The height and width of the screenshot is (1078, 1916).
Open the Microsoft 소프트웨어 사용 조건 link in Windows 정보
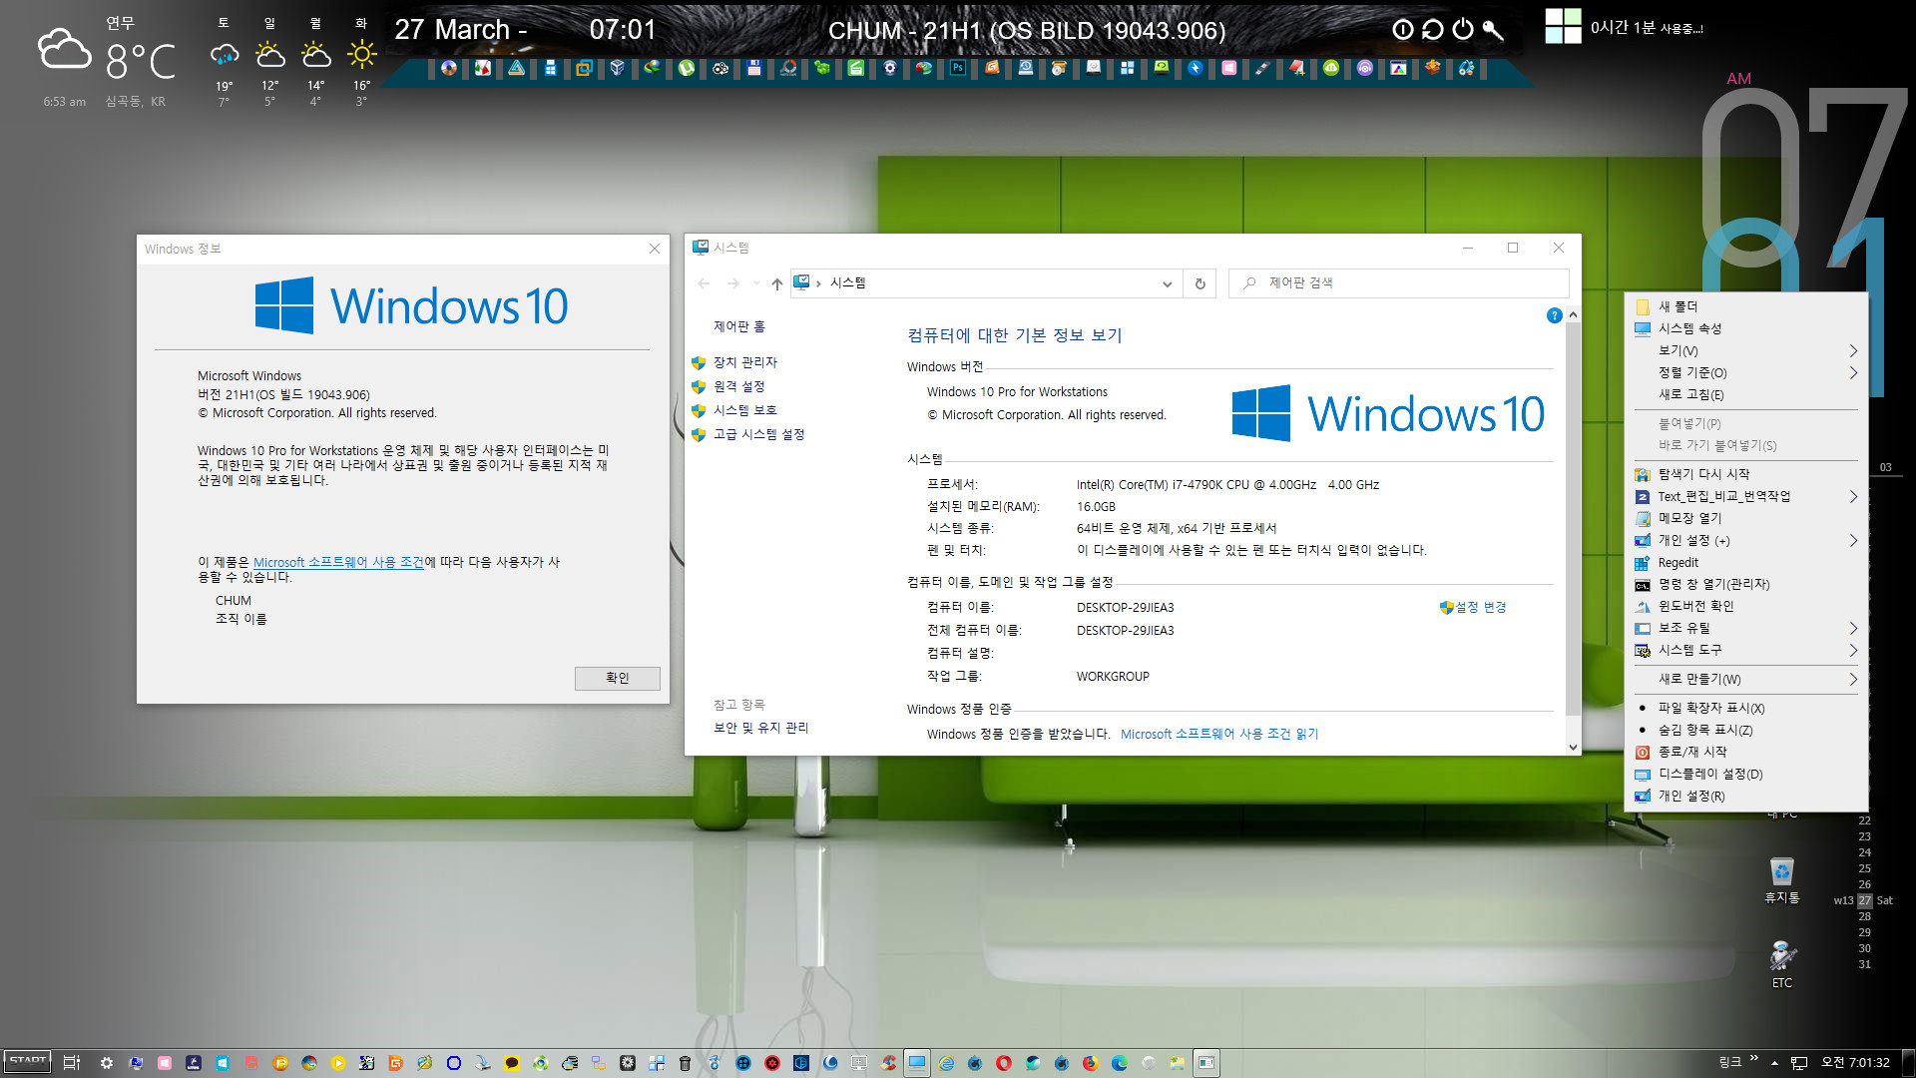tap(339, 562)
